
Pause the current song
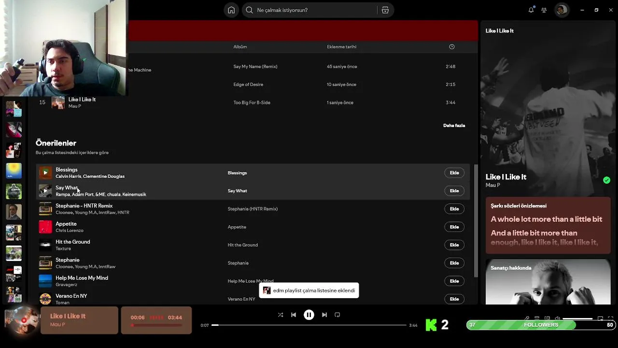point(309,315)
